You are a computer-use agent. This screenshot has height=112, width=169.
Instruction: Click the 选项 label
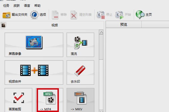43,15
